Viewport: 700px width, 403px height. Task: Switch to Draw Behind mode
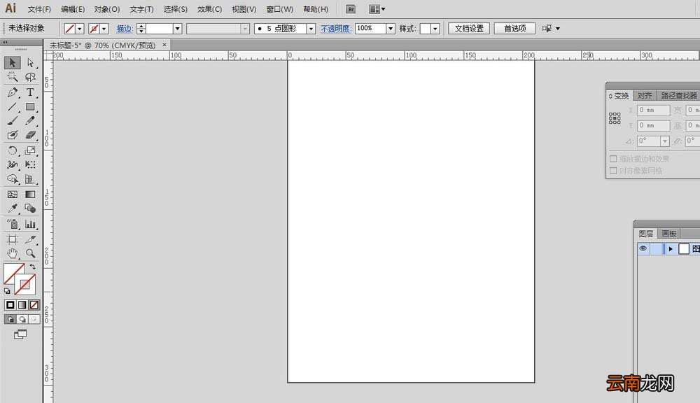click(x=22, y=319)
